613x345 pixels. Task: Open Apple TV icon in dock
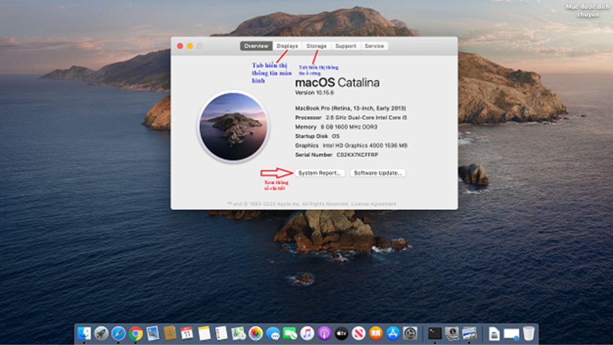click(x=341, y=334)
